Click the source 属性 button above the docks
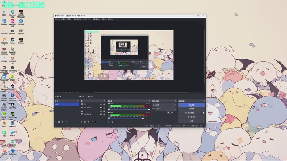The height and width of the screenshot is (161, 287). coord(82,97)
